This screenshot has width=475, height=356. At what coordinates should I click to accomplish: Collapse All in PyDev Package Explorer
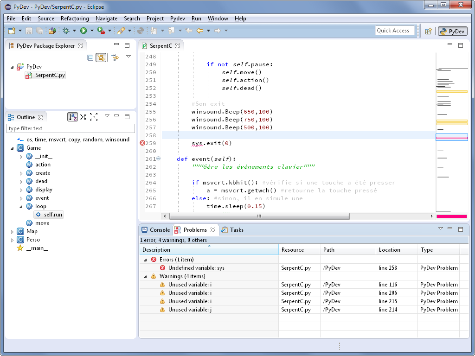(x=90, y=57)
